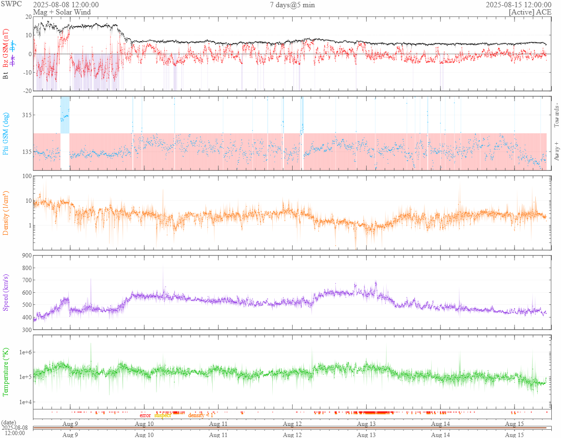This screenshot has width=561, height=438.
Task: Toggle the Bx purple legend label
Action: coord(13,61)
